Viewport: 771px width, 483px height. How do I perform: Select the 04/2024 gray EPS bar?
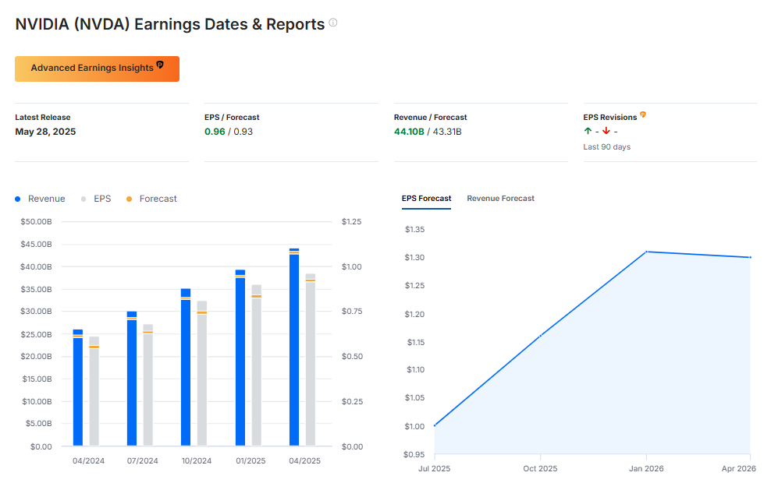[x=94, y=391]
